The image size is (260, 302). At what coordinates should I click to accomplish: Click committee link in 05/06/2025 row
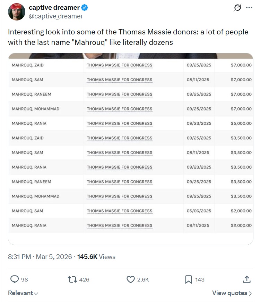tap(119, 211)
